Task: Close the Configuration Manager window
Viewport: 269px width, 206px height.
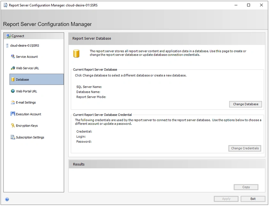Action: click(261, 5)
